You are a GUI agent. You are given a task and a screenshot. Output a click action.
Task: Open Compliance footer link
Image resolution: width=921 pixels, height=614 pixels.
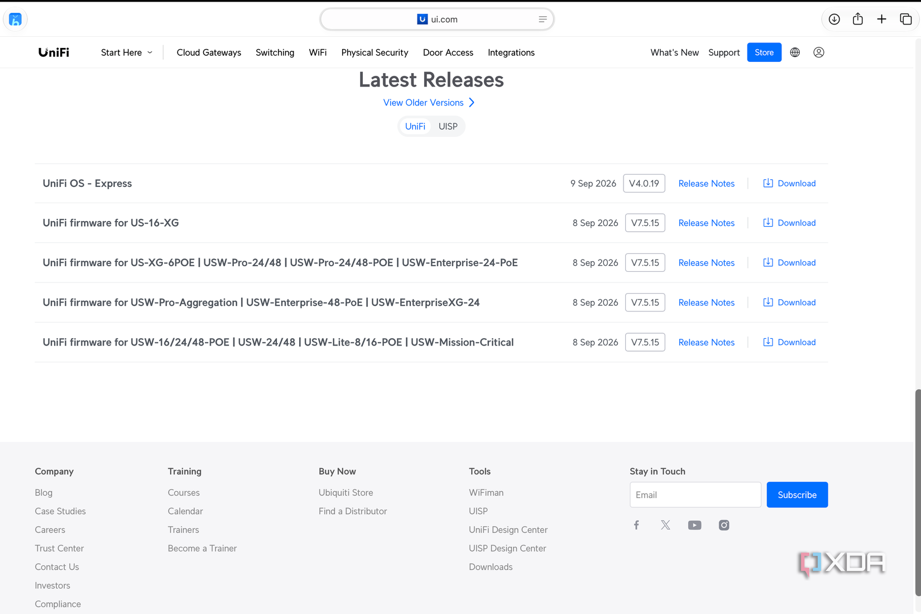tap(58, 604)
